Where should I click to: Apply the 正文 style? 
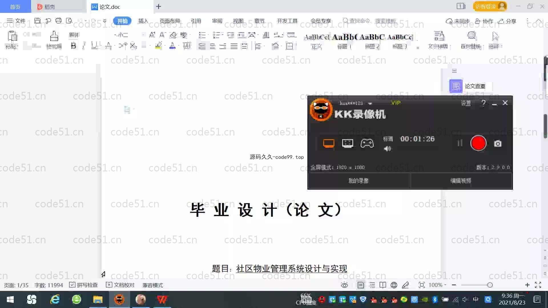pyautogui.click(x=317, y=41)
